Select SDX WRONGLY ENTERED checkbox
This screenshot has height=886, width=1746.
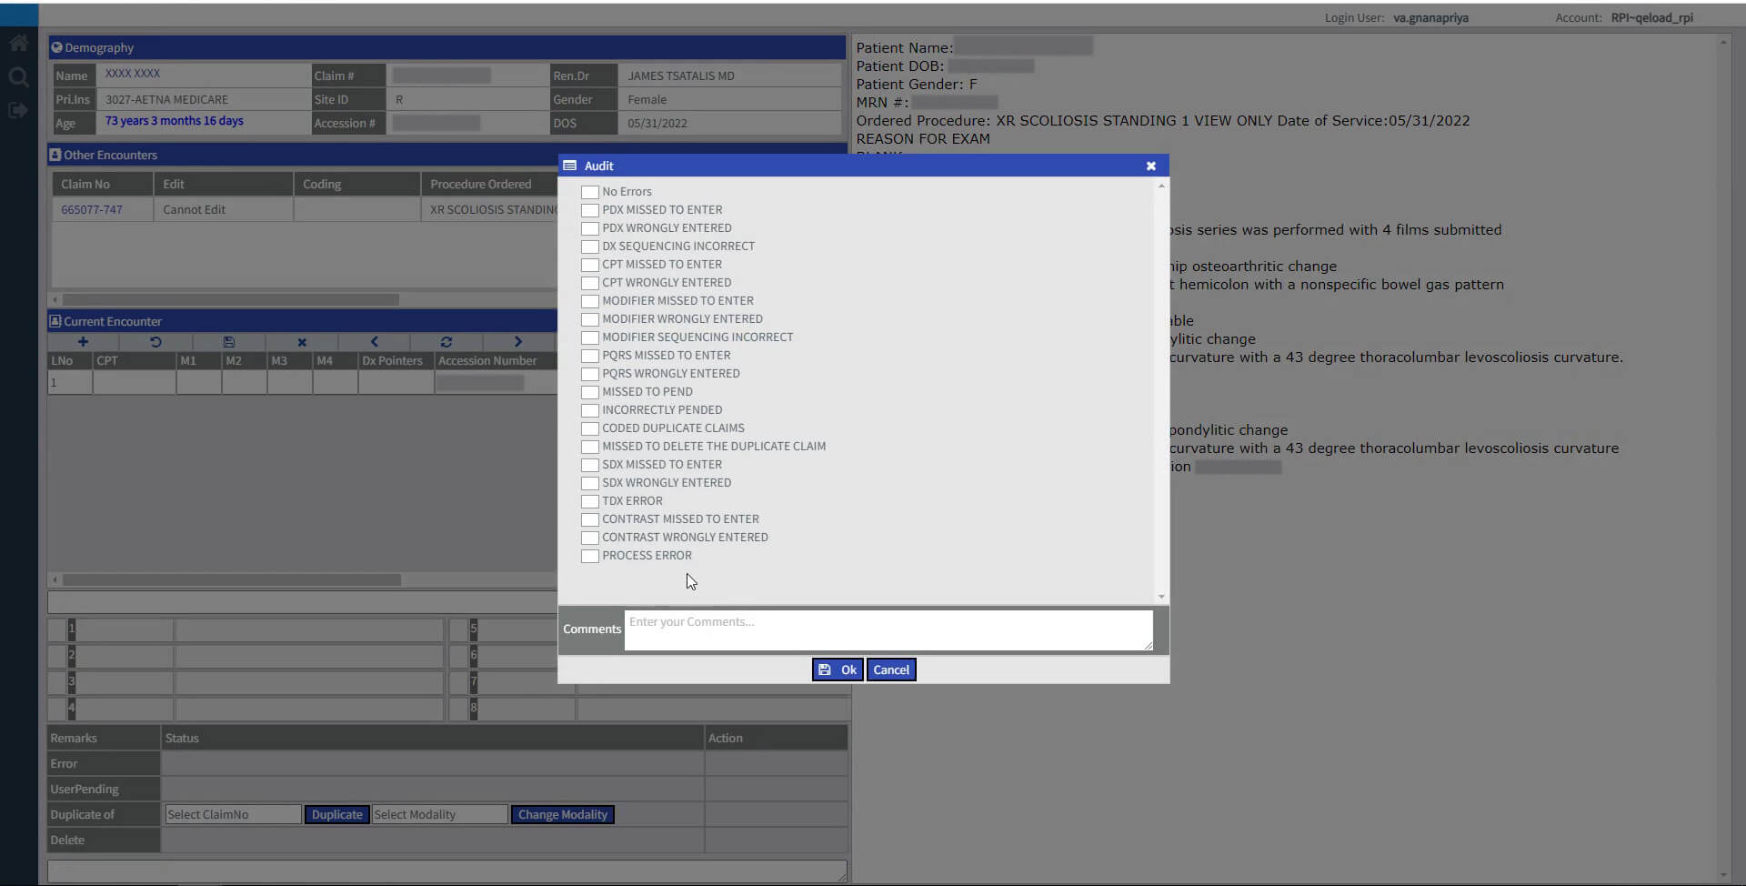590,483
